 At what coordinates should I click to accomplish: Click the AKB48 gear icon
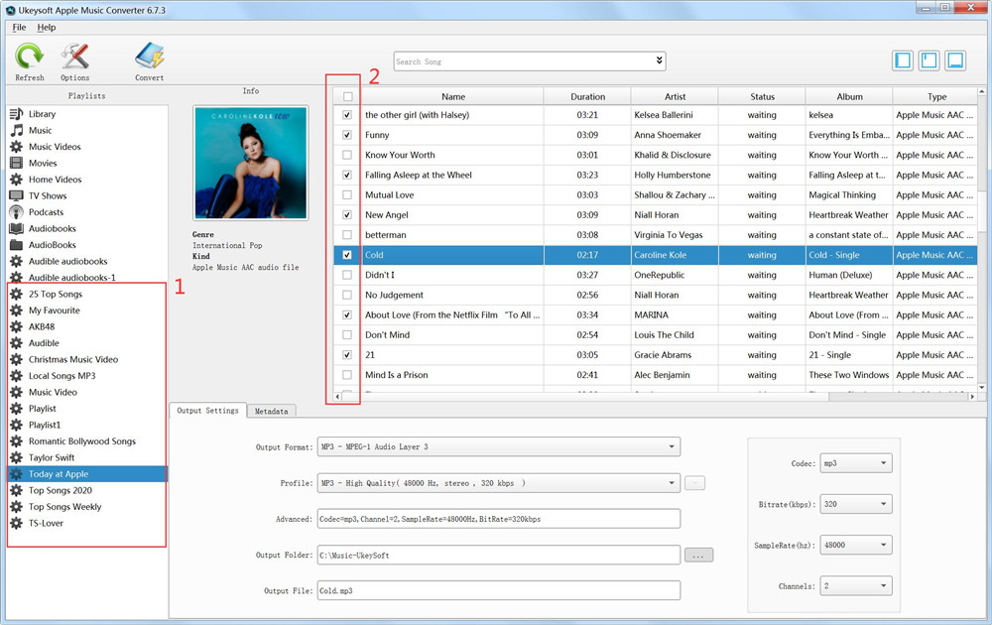pyautogui.click(x=17, y=327)
